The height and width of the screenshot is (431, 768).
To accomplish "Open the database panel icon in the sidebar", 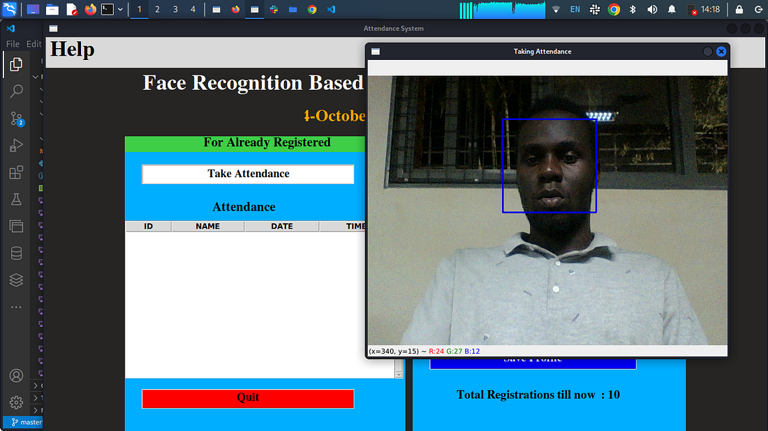I will click(x=16, y=253).
